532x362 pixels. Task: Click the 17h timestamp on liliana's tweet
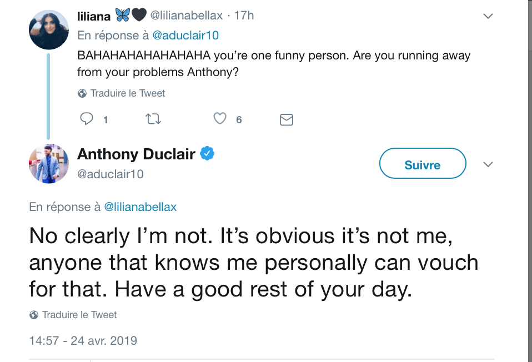click(244, 16)
